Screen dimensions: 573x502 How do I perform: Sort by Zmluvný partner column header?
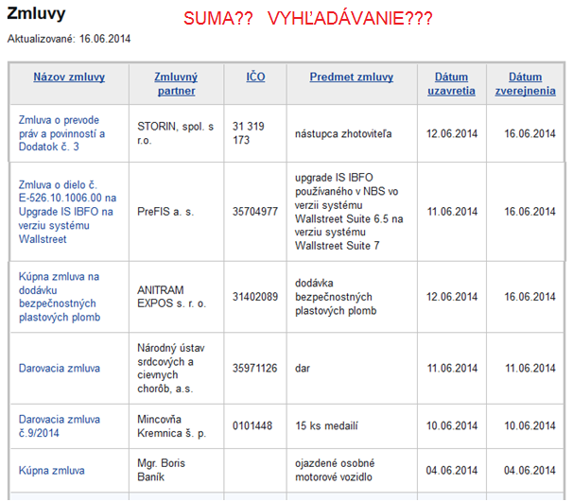pos(176,83)
